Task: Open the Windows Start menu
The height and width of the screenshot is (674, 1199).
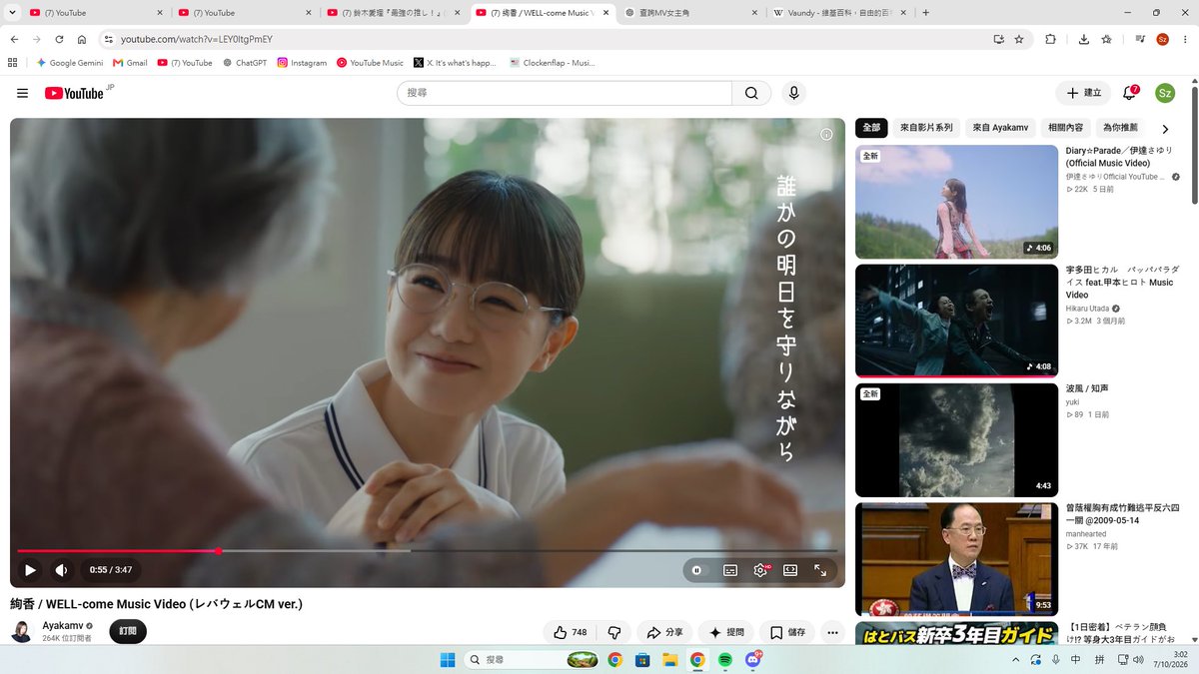Action: pos(448,660)
